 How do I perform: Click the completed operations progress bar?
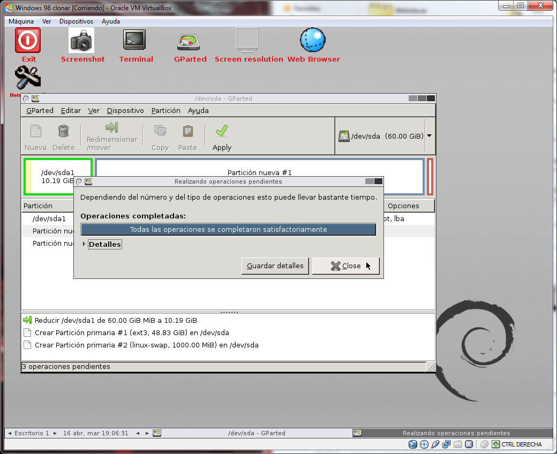pyautogui.click(x=228, y=229)
